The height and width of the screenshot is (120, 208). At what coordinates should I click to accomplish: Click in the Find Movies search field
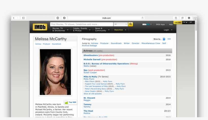(82, 24)
